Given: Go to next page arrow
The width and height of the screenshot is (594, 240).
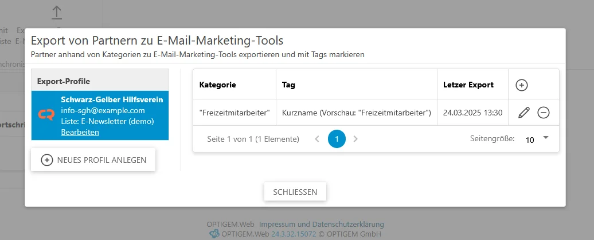Looking at the screenshot, I should tap(355, 139).
